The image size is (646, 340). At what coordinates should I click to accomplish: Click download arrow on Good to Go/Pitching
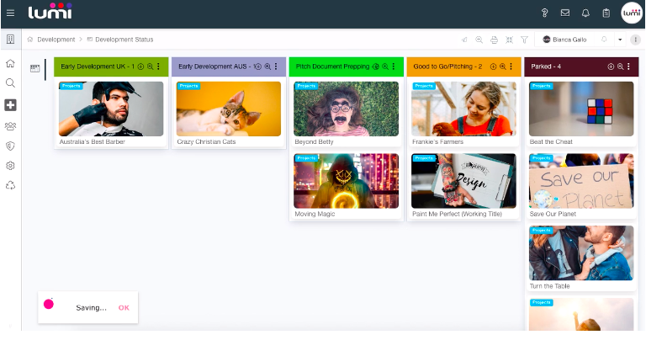[x=493, y=66]
